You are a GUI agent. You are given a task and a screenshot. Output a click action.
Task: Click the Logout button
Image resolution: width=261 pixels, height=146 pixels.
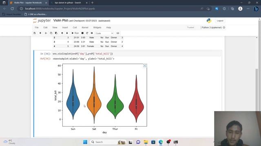(220, 21)
